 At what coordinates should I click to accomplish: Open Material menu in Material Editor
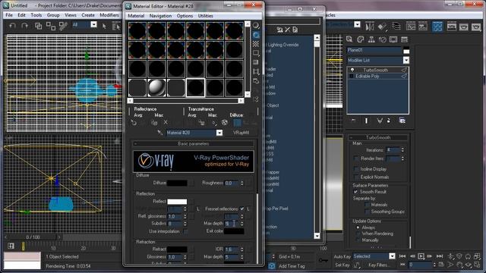pos(136,16)
